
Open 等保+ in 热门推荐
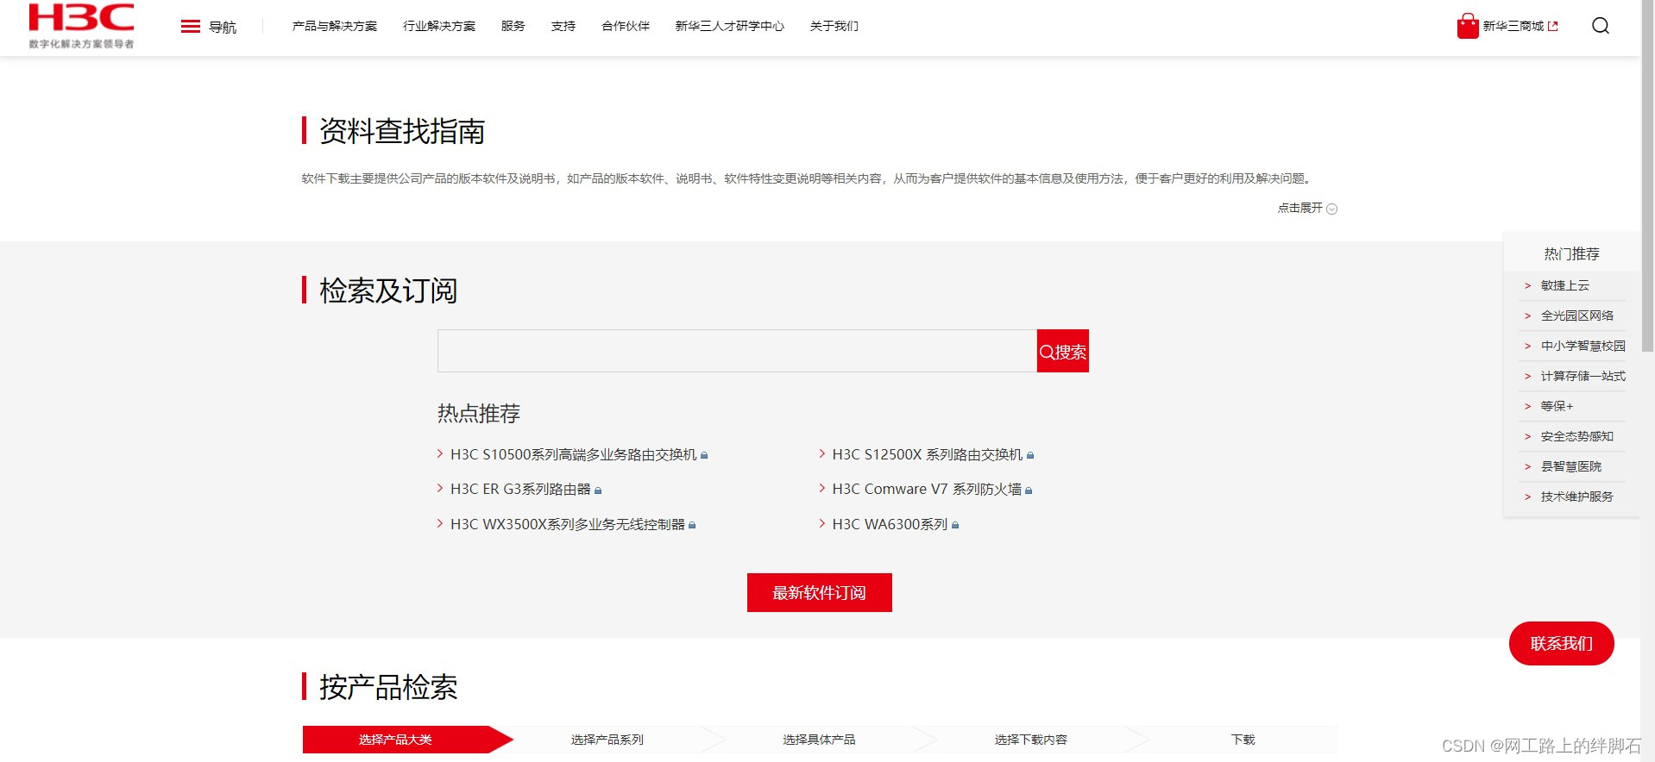pos(1557,406)
